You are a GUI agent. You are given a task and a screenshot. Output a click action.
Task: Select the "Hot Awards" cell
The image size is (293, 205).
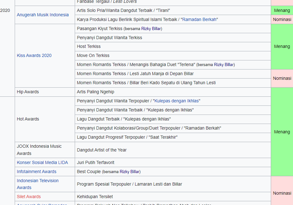(x=45, y=119)
